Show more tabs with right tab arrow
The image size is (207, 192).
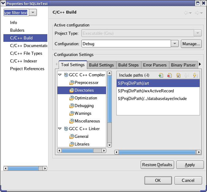pos(200,64)
